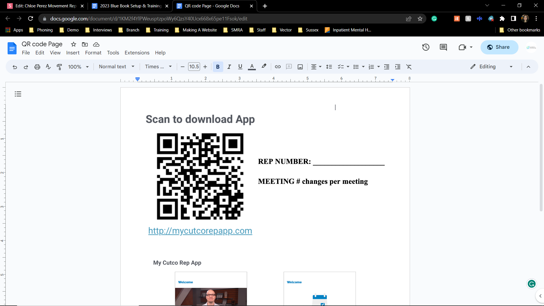Open the mycutcorepapp.com hyperlink
This screenshot has width=544, height=306.
(200, 231)
